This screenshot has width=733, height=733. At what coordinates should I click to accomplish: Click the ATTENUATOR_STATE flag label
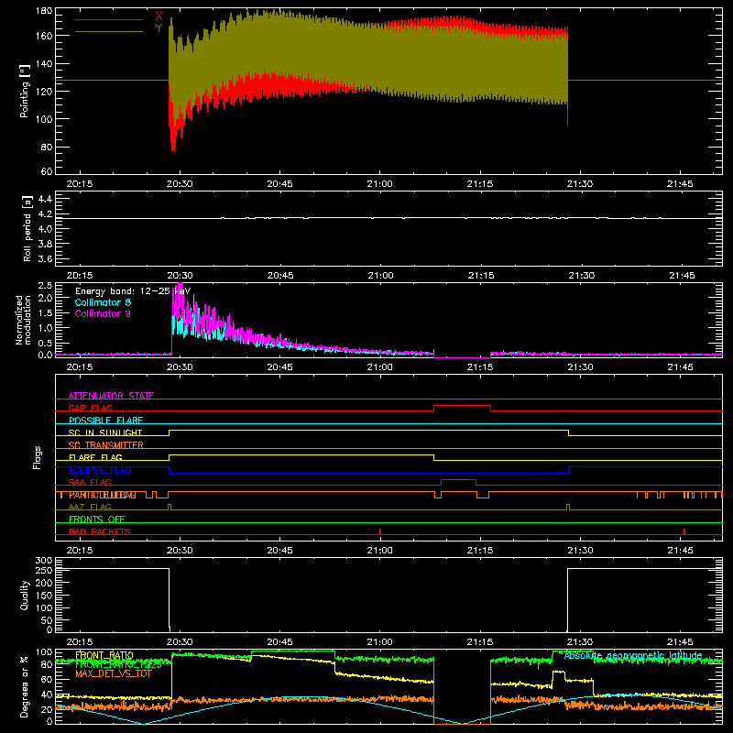coord(111,396)
